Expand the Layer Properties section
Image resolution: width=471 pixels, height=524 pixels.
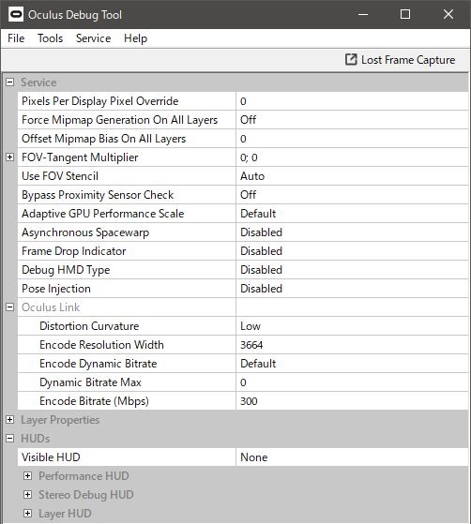pyautogui.click(x=10, y=420)
